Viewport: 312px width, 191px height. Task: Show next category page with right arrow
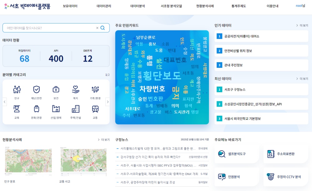(108, 102)
